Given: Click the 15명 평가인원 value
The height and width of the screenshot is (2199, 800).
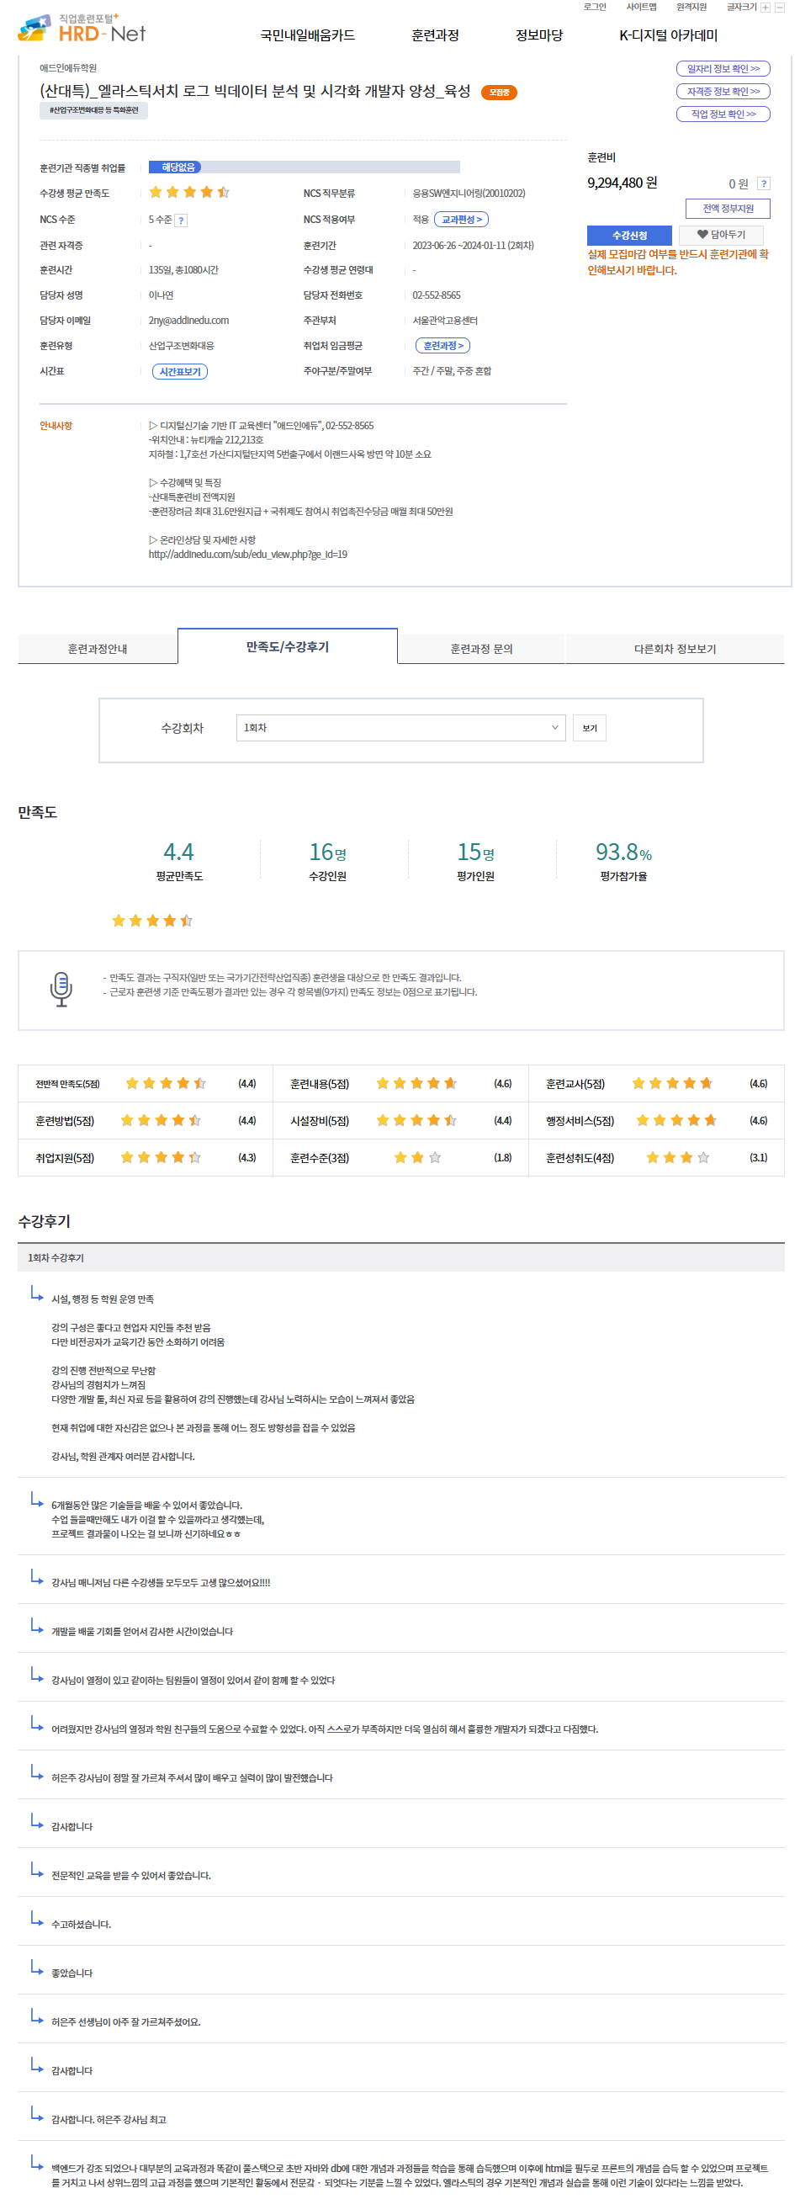Looking at the screenshot, I should point(475,853).
